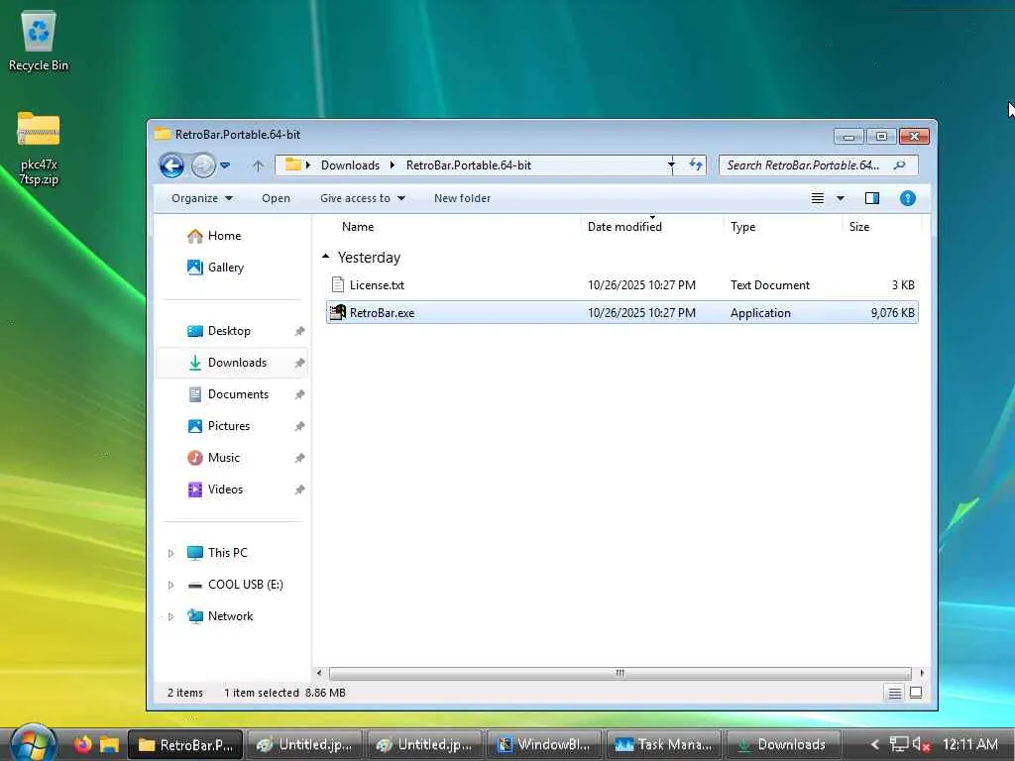This screenshot has height=761, width=1015.
Task: Switch to details view in status bar
Action: (895, 693)
